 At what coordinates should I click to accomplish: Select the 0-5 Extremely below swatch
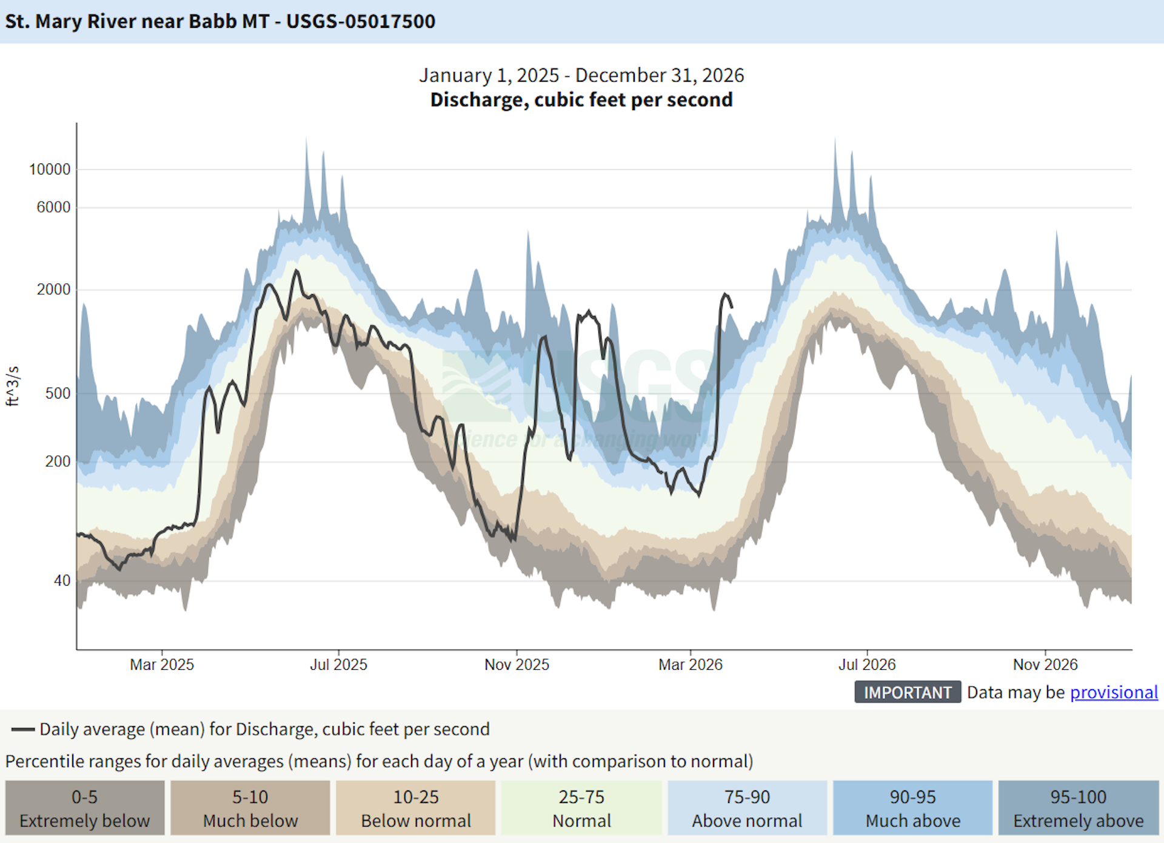[85, 808]
